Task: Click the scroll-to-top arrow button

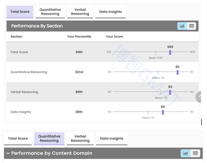Action: tap(200, 97)
